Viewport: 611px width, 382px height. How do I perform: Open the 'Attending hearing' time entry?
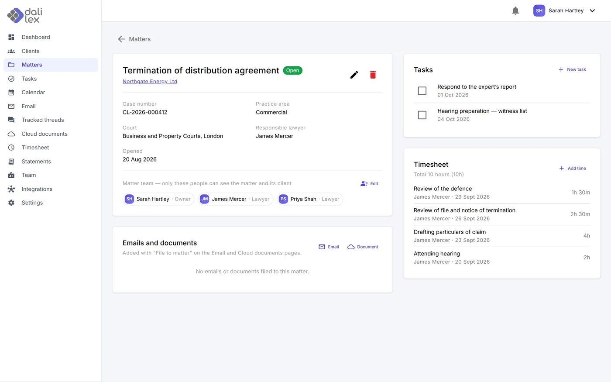502,258
